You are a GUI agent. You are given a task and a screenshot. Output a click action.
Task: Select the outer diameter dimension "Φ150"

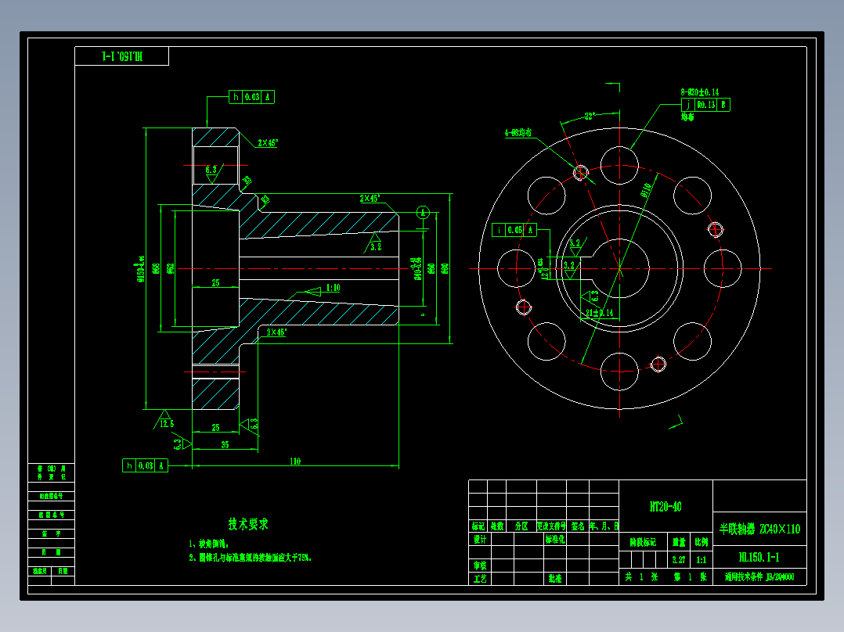tap(142, 268)
